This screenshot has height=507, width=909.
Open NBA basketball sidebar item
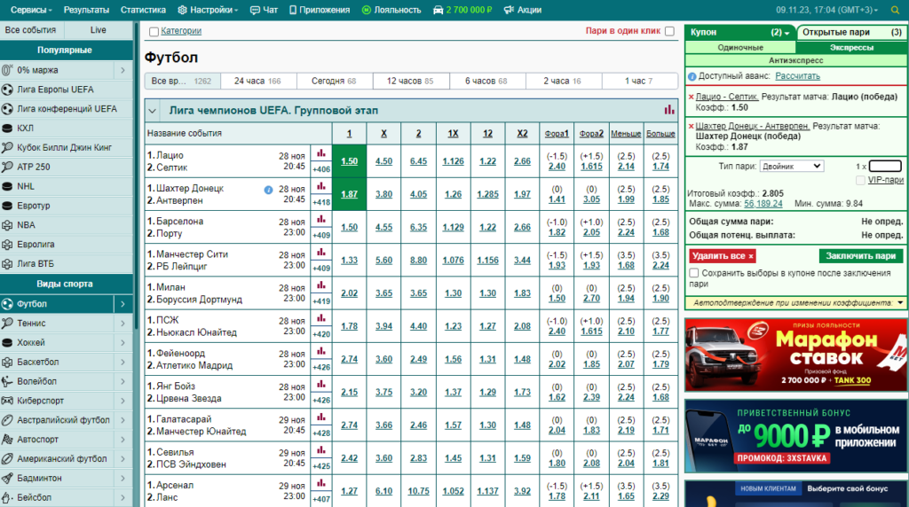(66, 224)
